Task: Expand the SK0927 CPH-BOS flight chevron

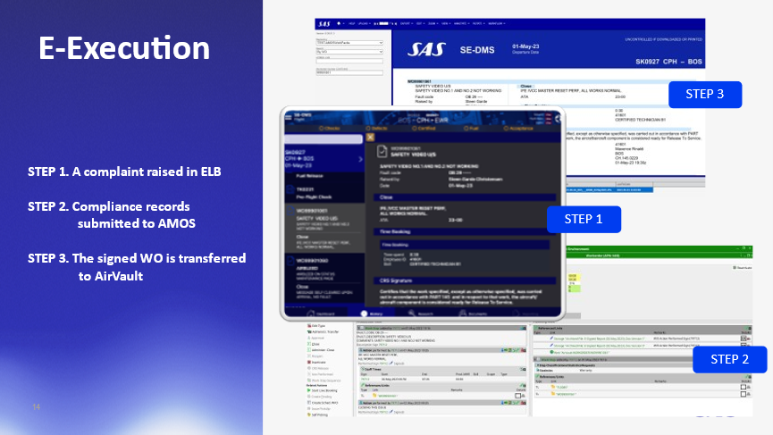Action: coord(360,159)
